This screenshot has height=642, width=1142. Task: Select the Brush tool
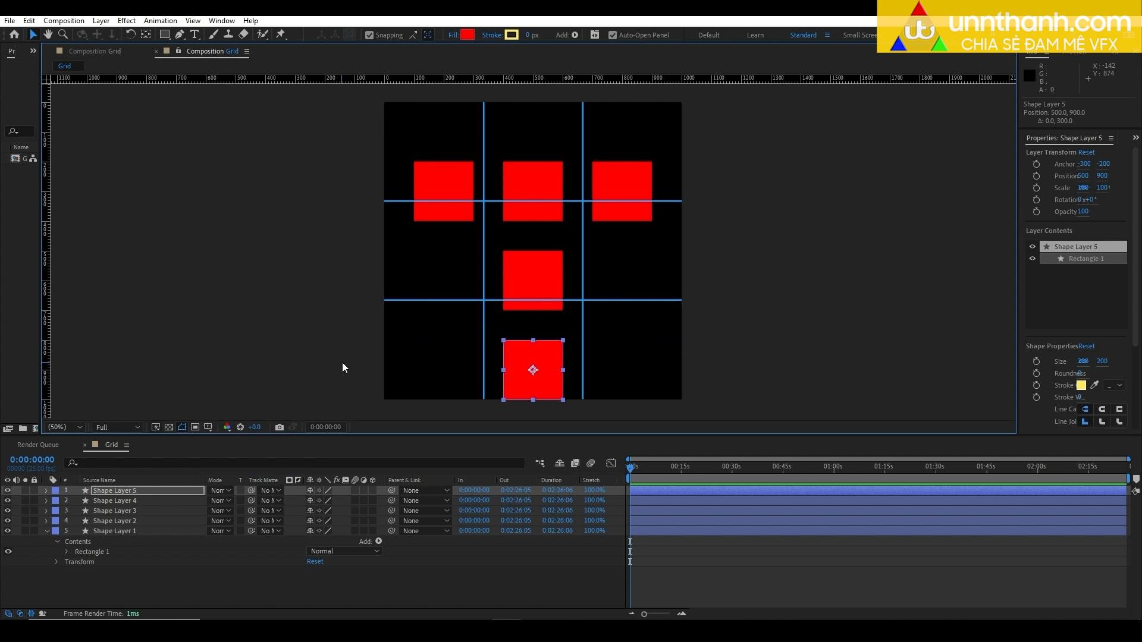click(x=213, y=34)
